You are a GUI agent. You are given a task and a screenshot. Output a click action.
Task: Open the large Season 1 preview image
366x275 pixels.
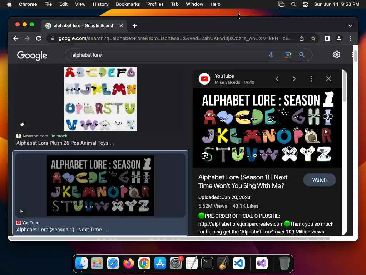267,128
